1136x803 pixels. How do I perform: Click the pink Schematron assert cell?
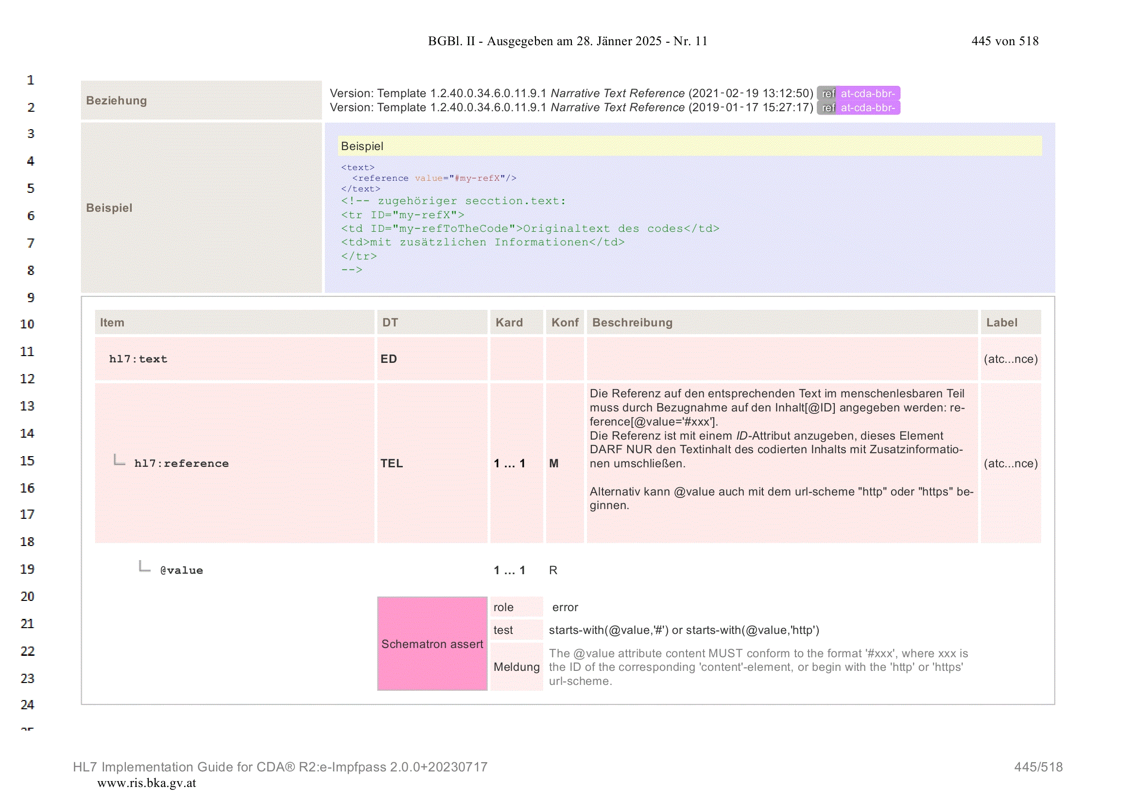(x=432, y=644)
